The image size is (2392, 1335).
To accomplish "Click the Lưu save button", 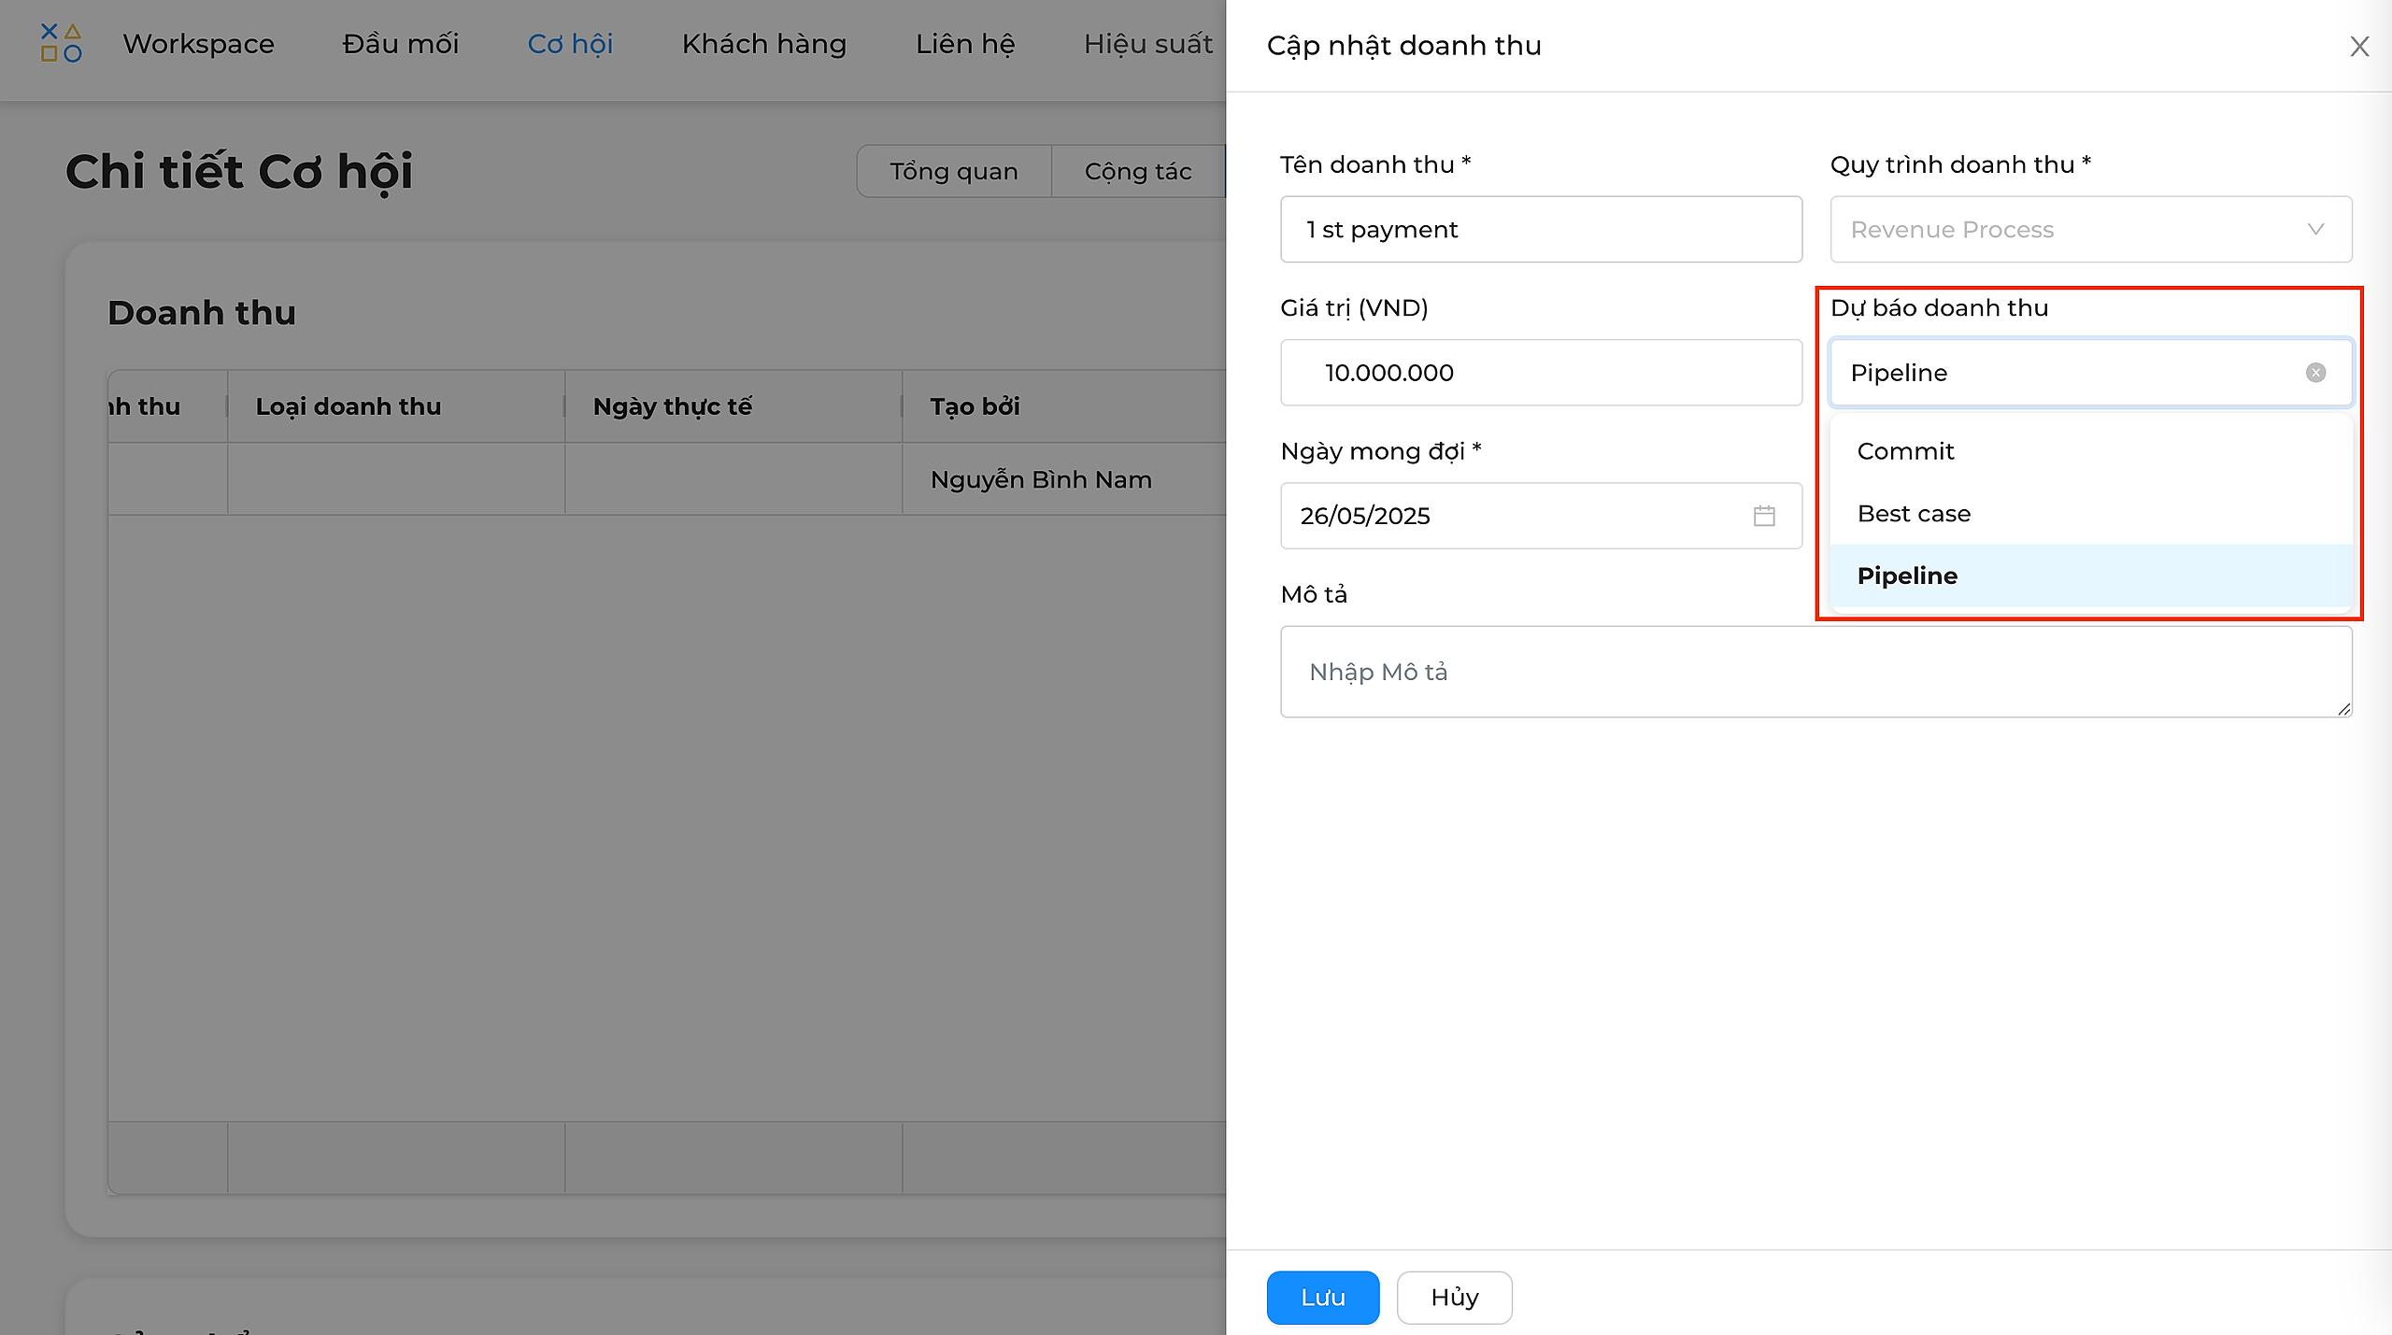I will (x=1323, y=1298).
